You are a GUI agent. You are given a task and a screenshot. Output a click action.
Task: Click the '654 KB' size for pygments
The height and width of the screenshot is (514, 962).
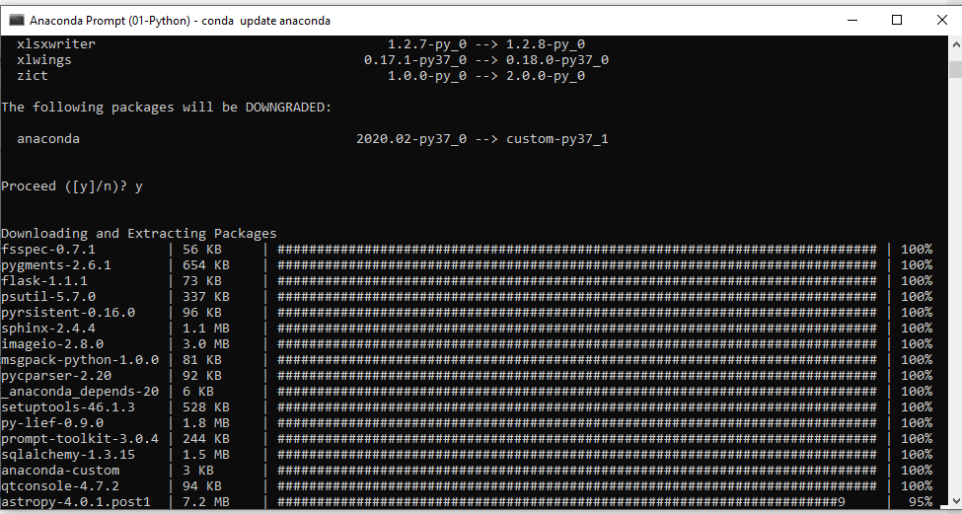pyautogui.click(x=206, y=265)
